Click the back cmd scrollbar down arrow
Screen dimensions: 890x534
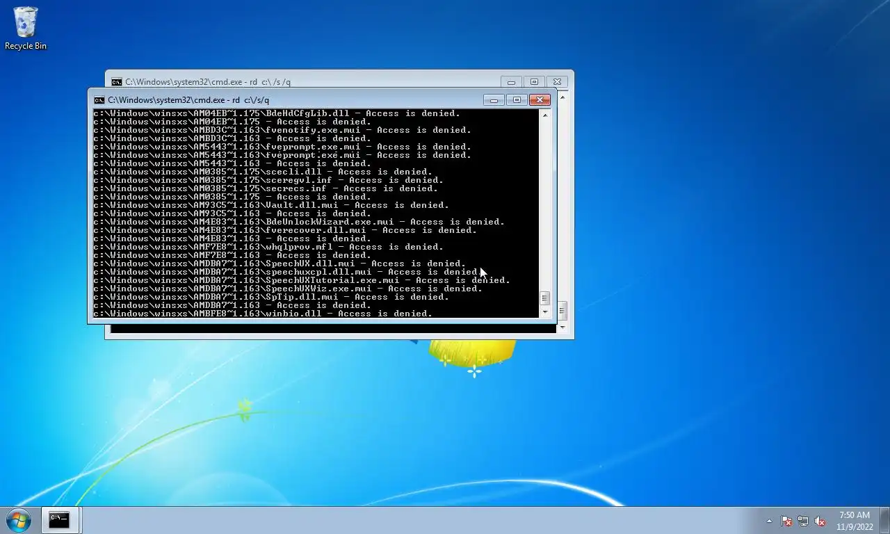tap(563, 327)
